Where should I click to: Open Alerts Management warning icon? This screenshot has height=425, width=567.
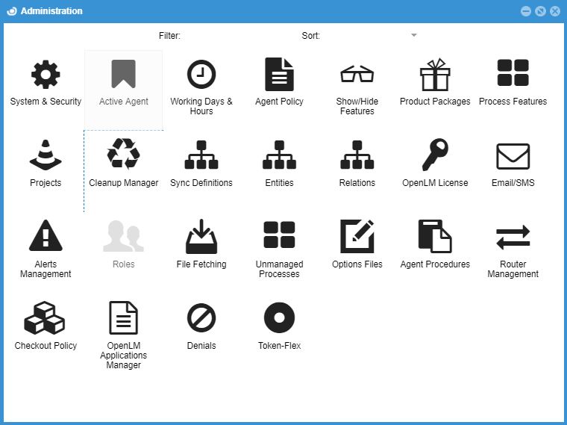pos(46,237)
